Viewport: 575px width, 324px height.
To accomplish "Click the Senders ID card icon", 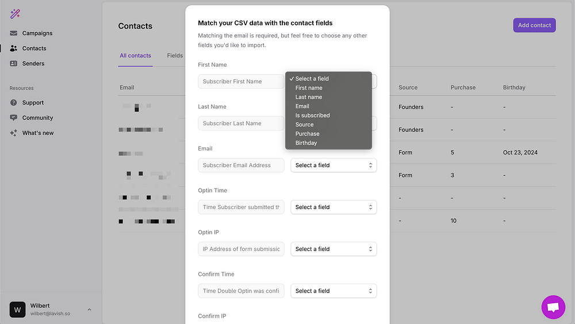I will 14,64.
